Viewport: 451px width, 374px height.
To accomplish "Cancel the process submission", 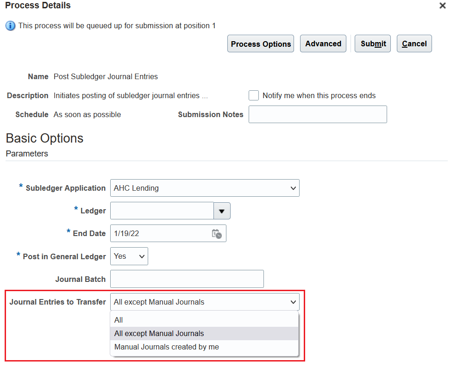I will [x=414, y=44].
